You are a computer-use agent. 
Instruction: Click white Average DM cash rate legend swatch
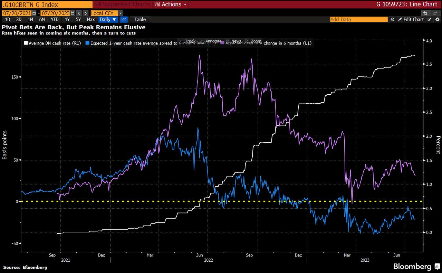pyautogui.click(x=26, y=43)
